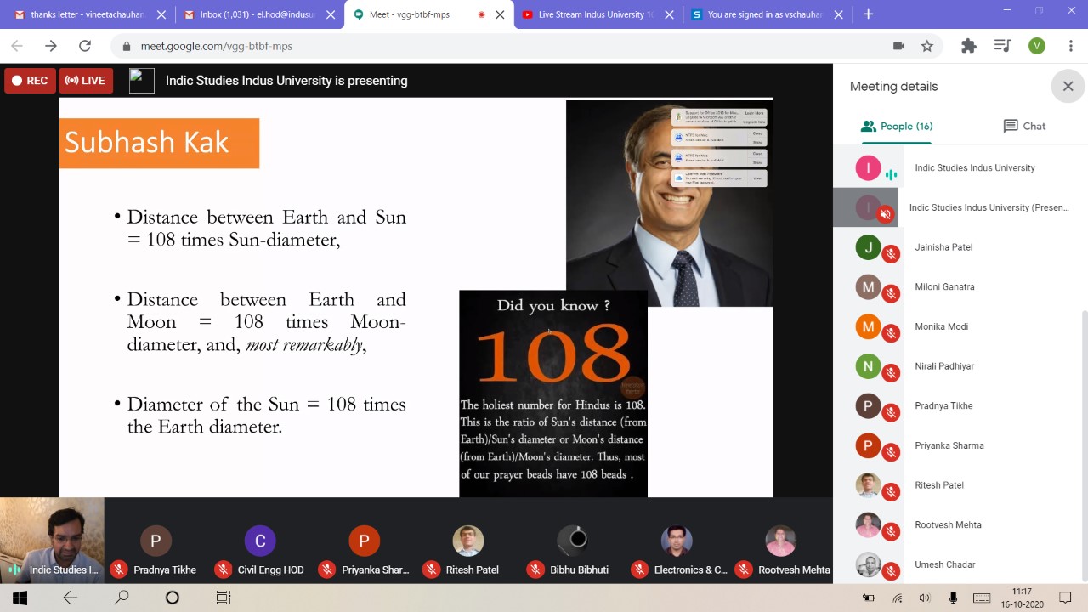The image size is (1088, 612).
Task: Reload the Meet page
Action: pos(84,46)
